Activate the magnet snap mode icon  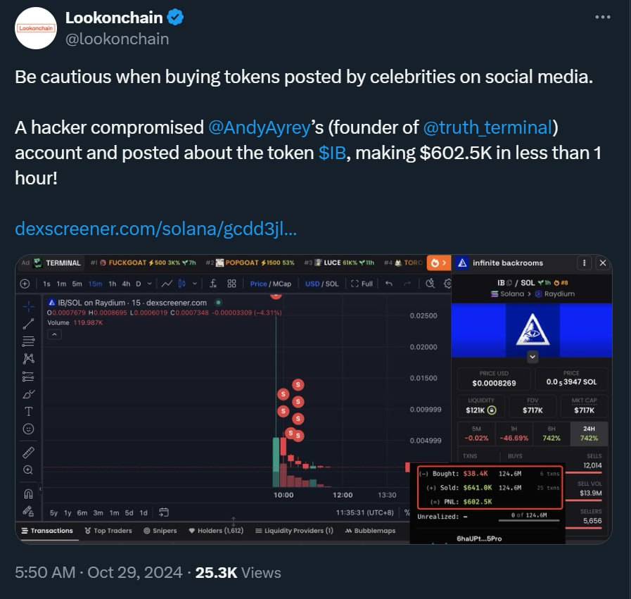tap(28, 493)
